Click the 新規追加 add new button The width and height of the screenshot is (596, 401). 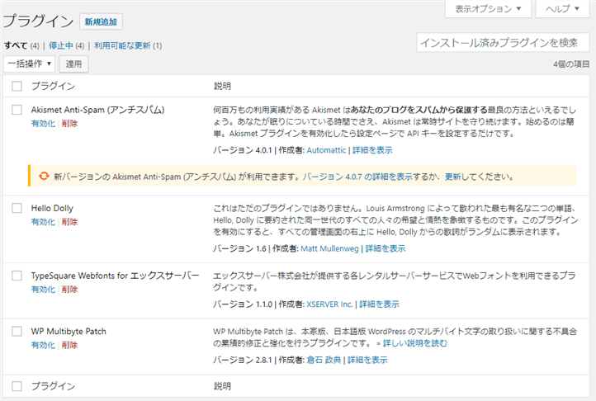[101, 21]
